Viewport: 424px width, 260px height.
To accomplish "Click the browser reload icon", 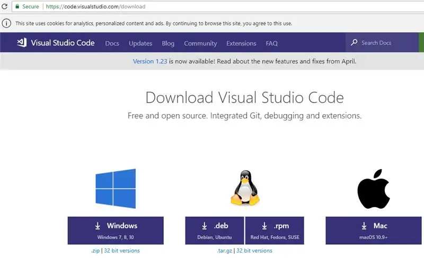I will pos(4,6).
